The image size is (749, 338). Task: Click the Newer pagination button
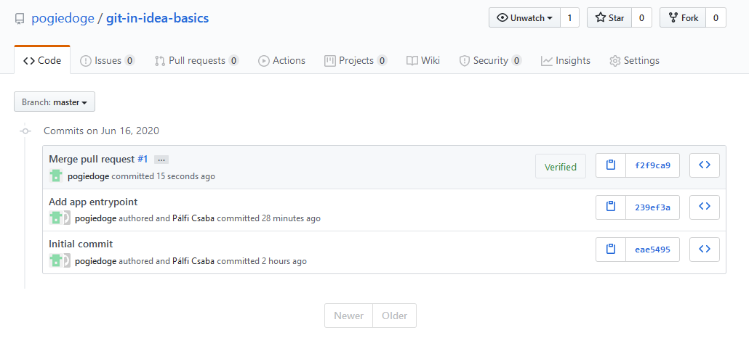pyautogui.click(x=349, y=316)
